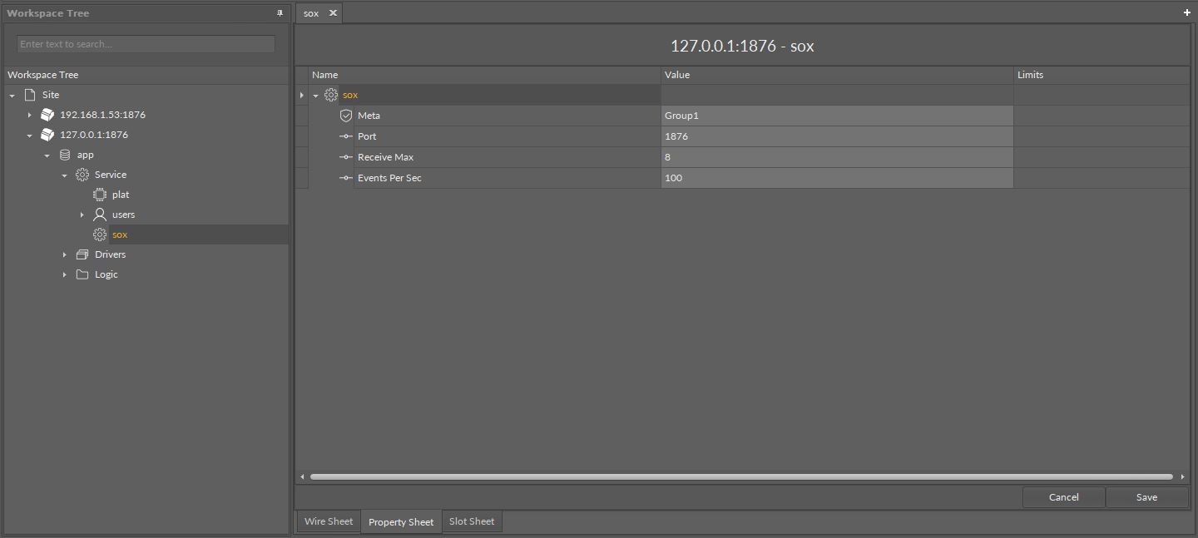Click the device icon beside 192.168.1.53:1876
1198x538 pixels.
point(48,115)
